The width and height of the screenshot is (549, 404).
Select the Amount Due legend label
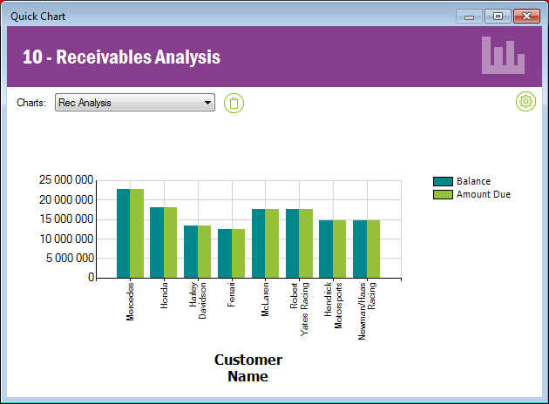point(484,194)
